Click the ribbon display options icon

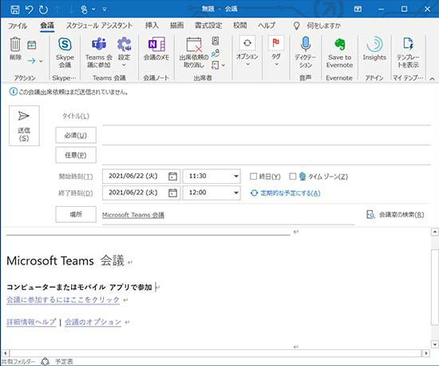pyautogui.click(x=358, y=10)
